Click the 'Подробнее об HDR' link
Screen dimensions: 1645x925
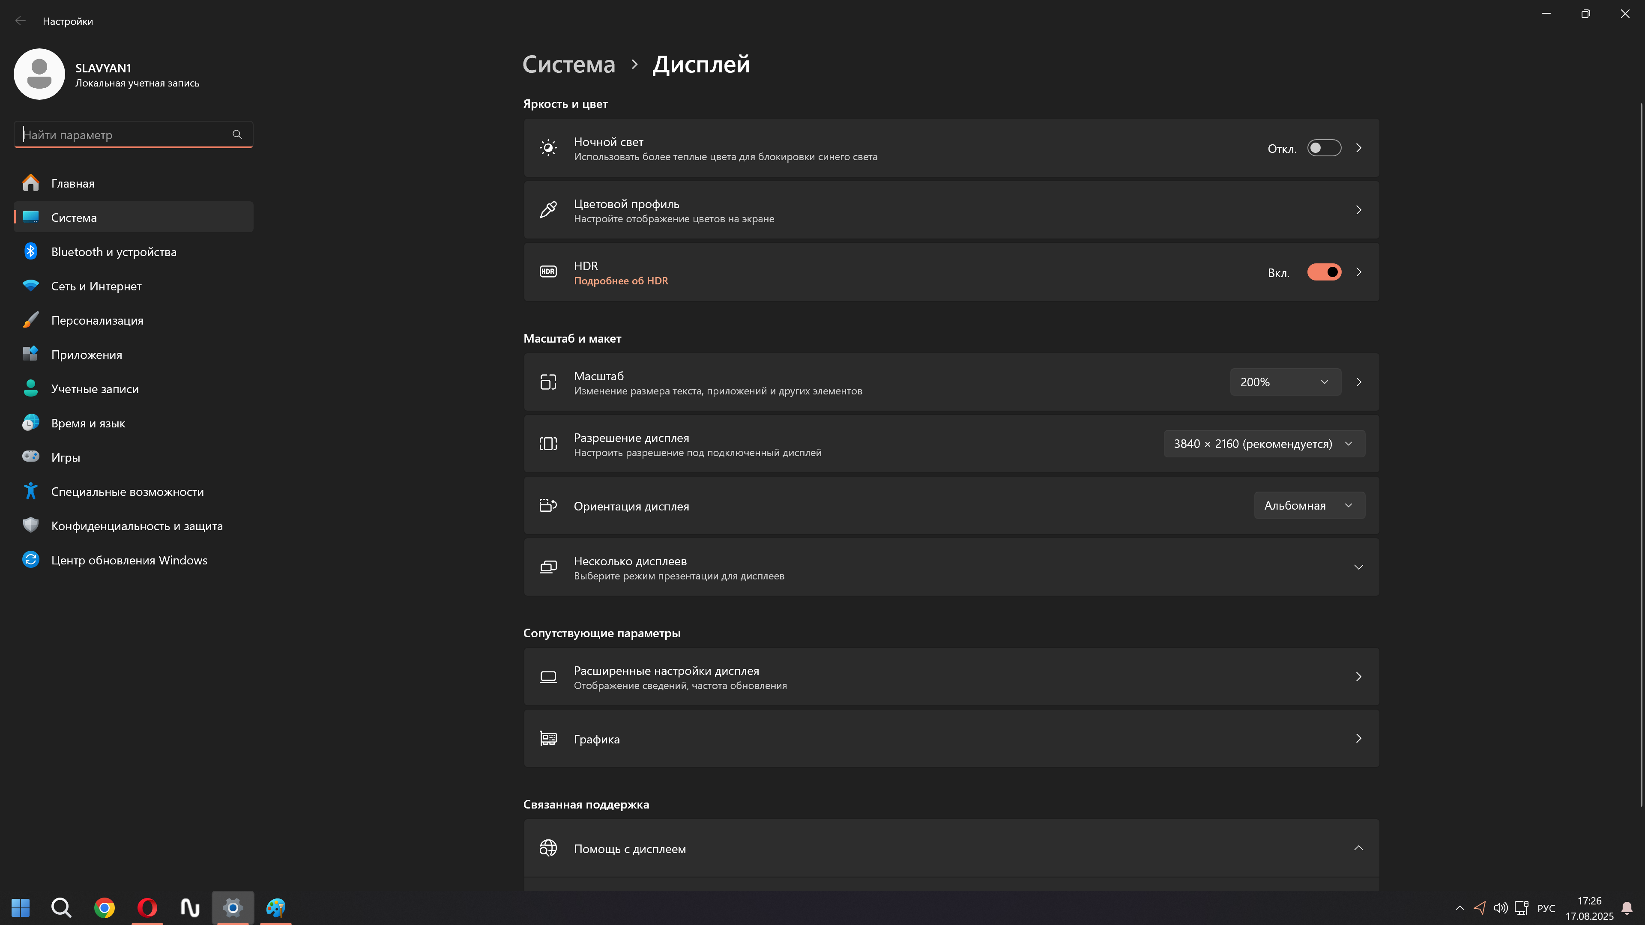(x=621, y=281)
